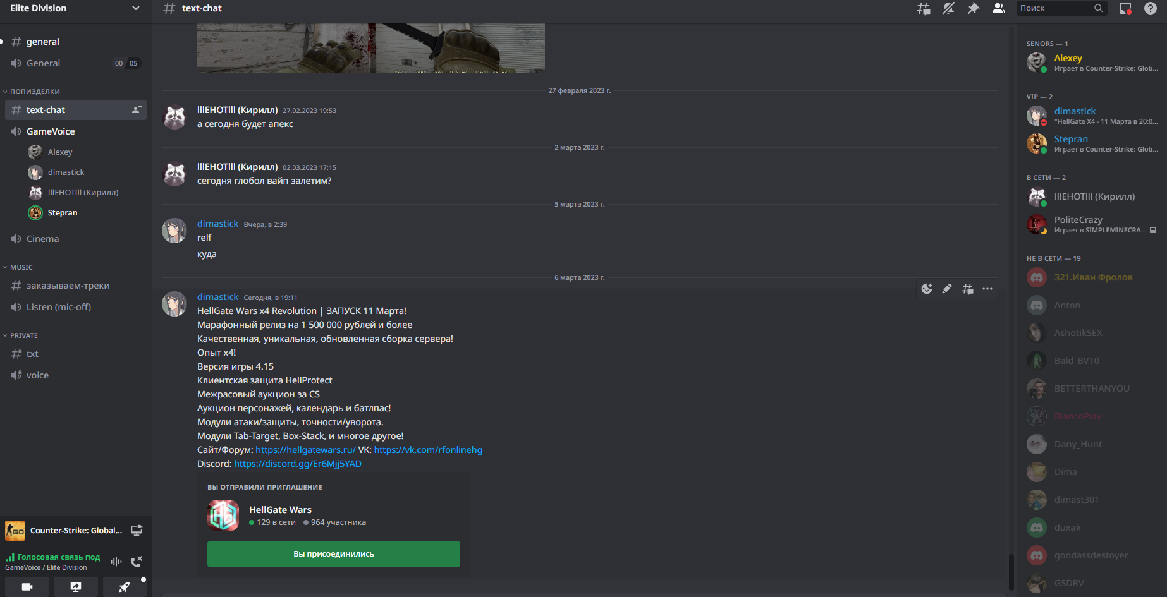
Task: Open Stepran profile in VIP list
Action: point(1092,143)
